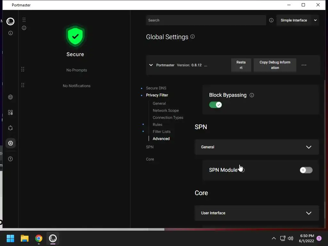This screenshot has height=246, width=328.
Task: Open the help question mark icon
Action: pos(11,159)
